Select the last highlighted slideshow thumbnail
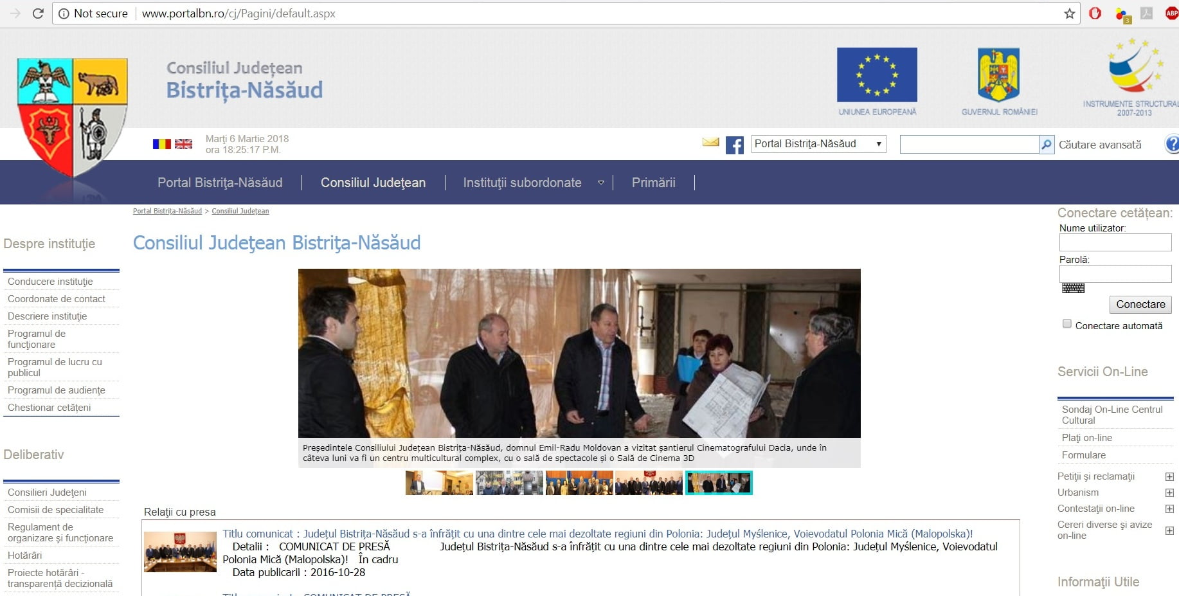 pos(719,483)
